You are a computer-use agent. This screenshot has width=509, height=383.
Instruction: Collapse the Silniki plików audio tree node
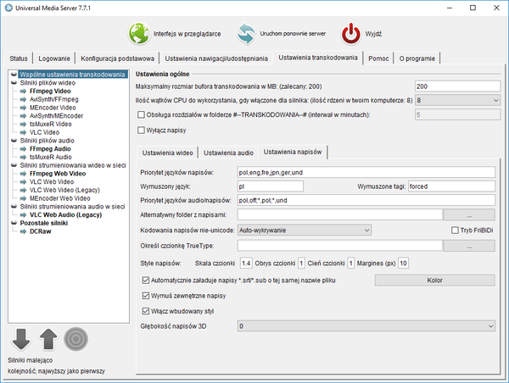click(14, 141)
